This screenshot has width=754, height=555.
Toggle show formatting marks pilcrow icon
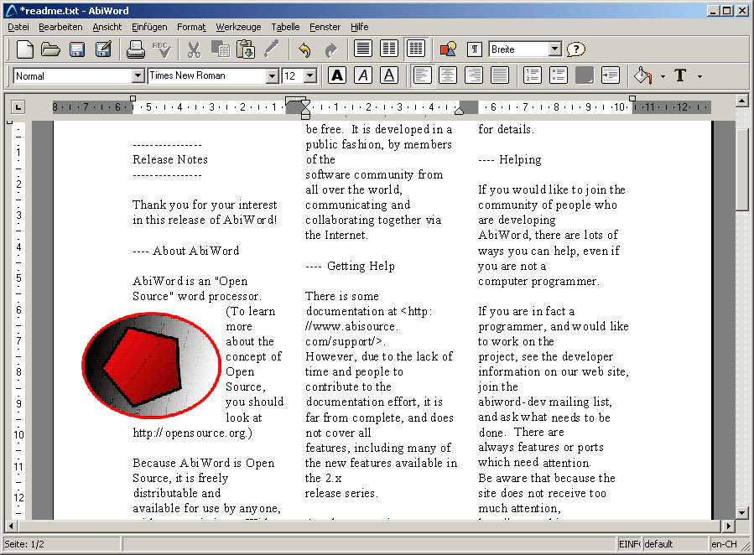pos(475,49)
